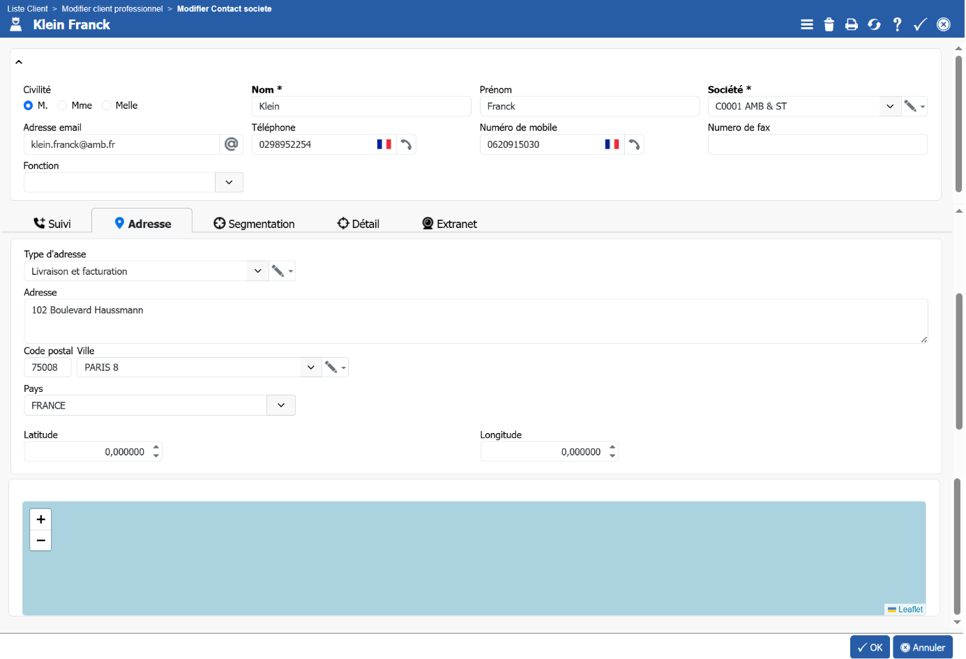The image size is (966, 659).
Task: Select the Melle civility radio button
Action: [107, 105]
